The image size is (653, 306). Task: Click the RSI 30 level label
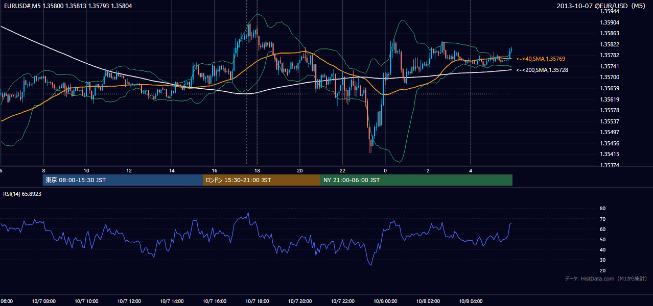click(602, 260)
